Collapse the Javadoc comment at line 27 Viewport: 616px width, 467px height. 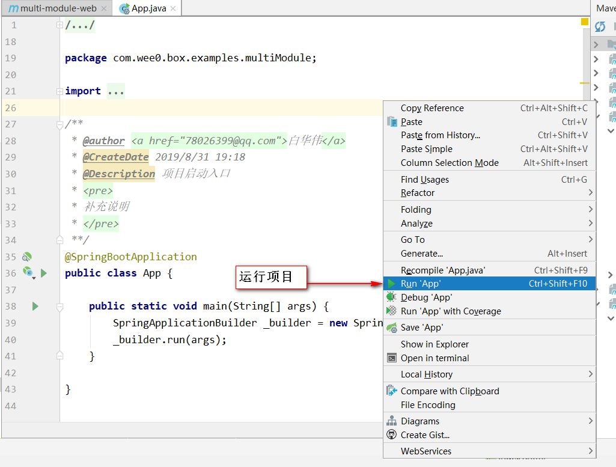[59, 124]
